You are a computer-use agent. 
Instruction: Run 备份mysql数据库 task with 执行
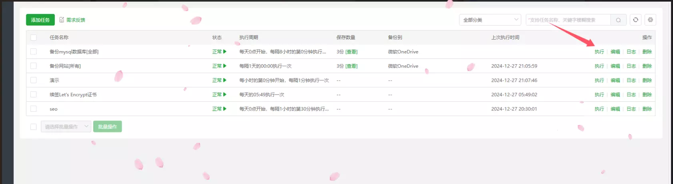(599, 52)
